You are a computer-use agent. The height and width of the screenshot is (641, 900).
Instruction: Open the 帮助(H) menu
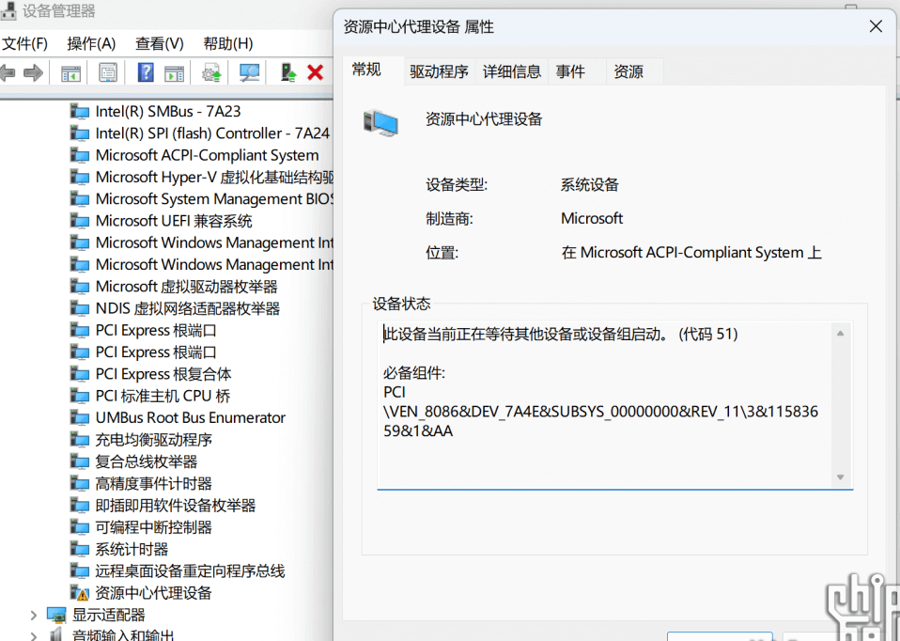(228, 43)
